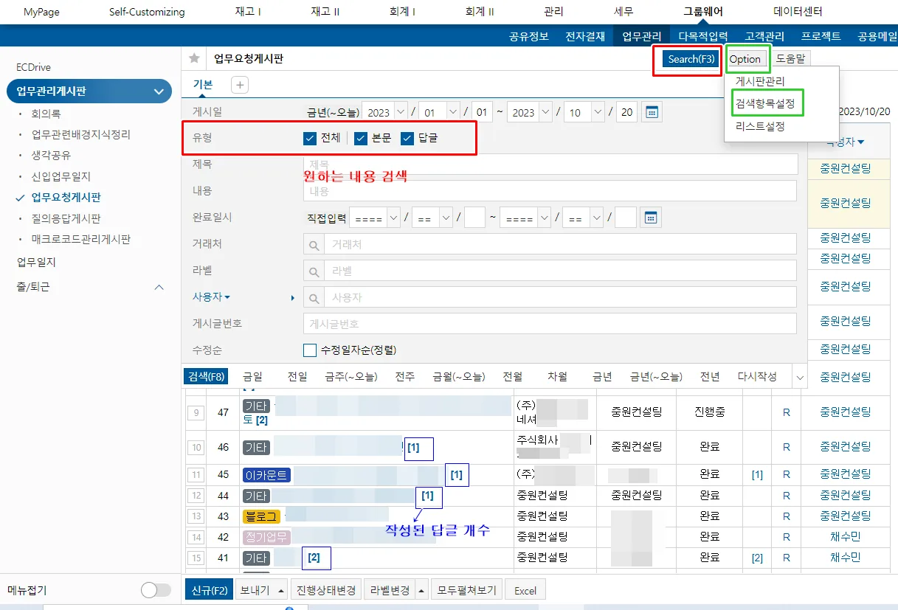Open the 데이터센터 top menu
The width and height of the screenshot is (898, 610).
798,12
